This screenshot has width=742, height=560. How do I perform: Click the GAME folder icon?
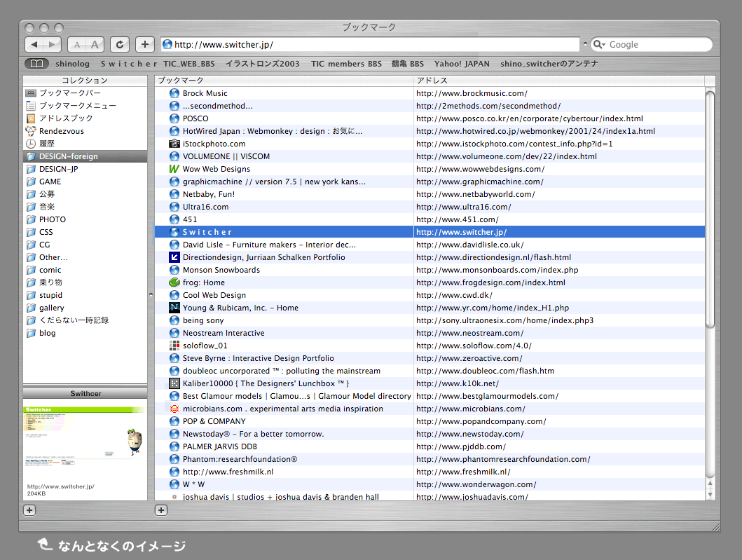[x=32, y=182]
